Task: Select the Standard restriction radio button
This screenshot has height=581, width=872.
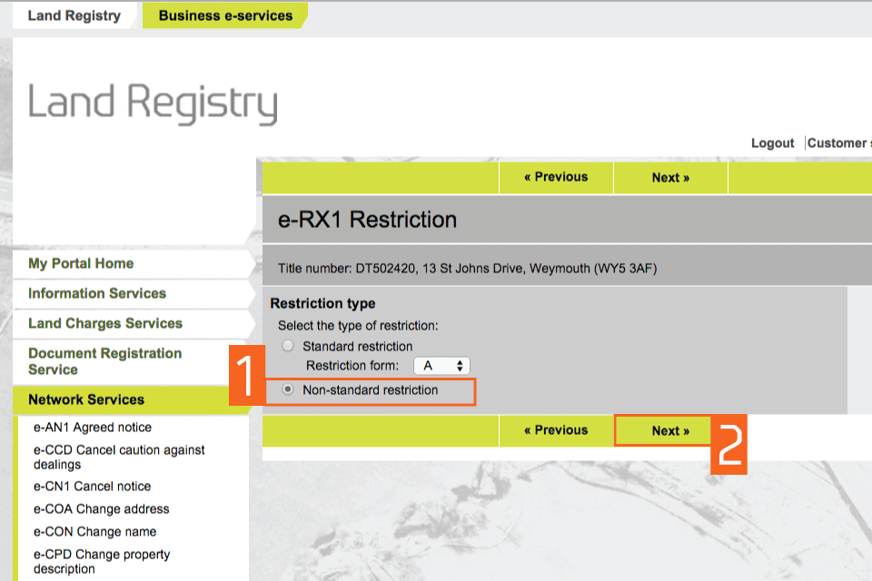Action: pyautogui.click(x=288, y=346)
